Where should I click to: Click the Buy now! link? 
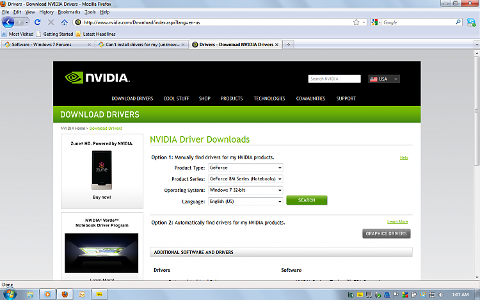click(x=102, y=198)
